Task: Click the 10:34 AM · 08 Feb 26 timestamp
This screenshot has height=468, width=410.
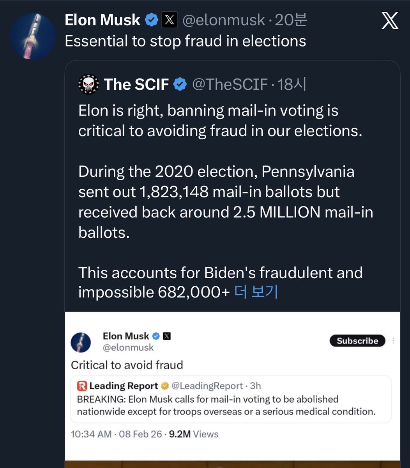Action: (116, 434)
